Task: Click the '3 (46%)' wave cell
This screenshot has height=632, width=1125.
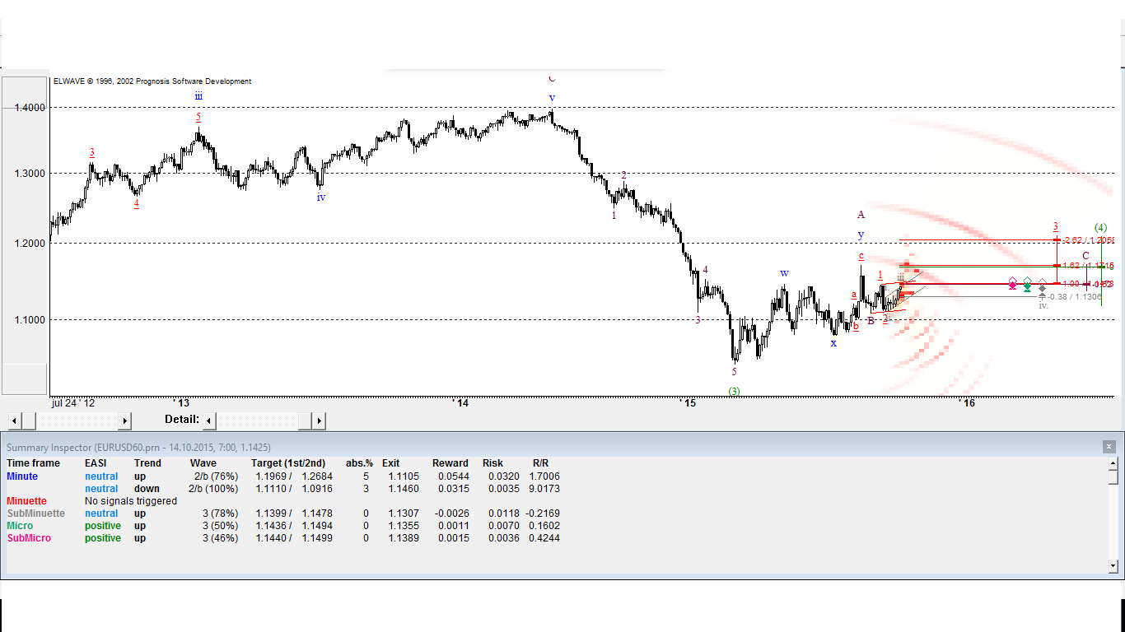Action: 220,538
